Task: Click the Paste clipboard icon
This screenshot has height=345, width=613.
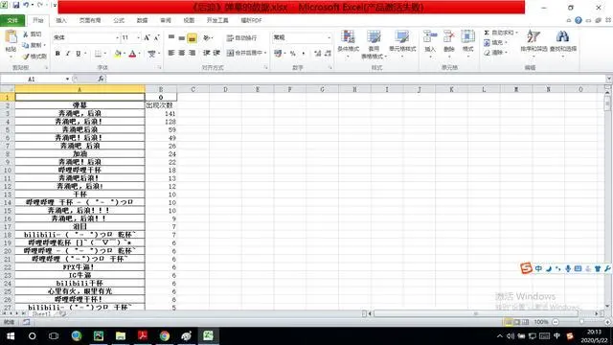Action: (x=11, y=37)
